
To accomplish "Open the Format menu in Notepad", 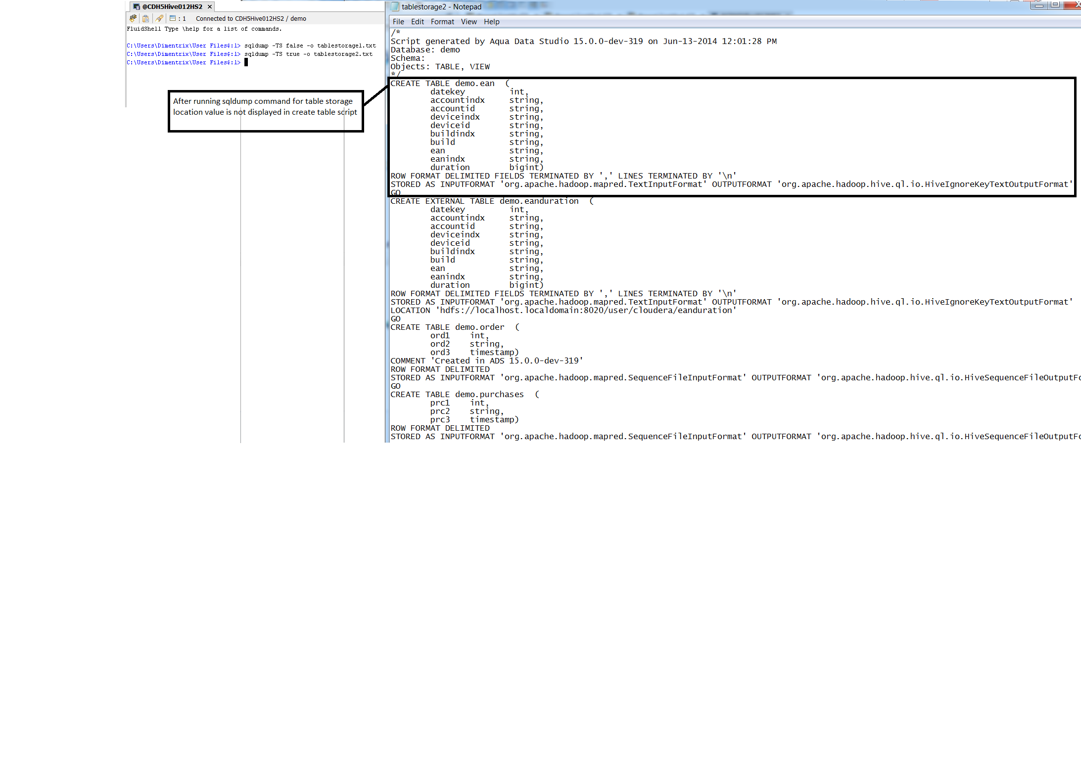I will tap(442, 22).
